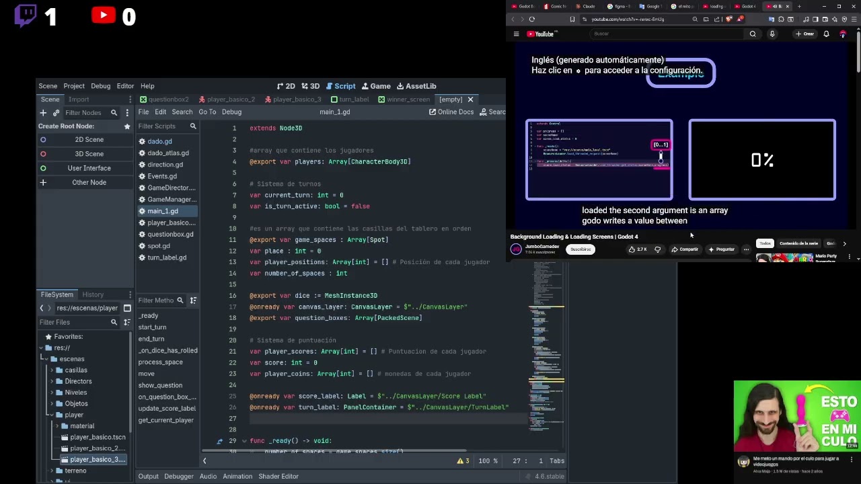Open Online Docs link

click(x=451, y=112)
